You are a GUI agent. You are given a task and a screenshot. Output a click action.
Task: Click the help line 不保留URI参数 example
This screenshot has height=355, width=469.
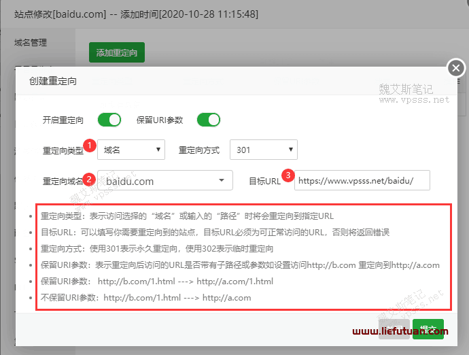point(145,298)
